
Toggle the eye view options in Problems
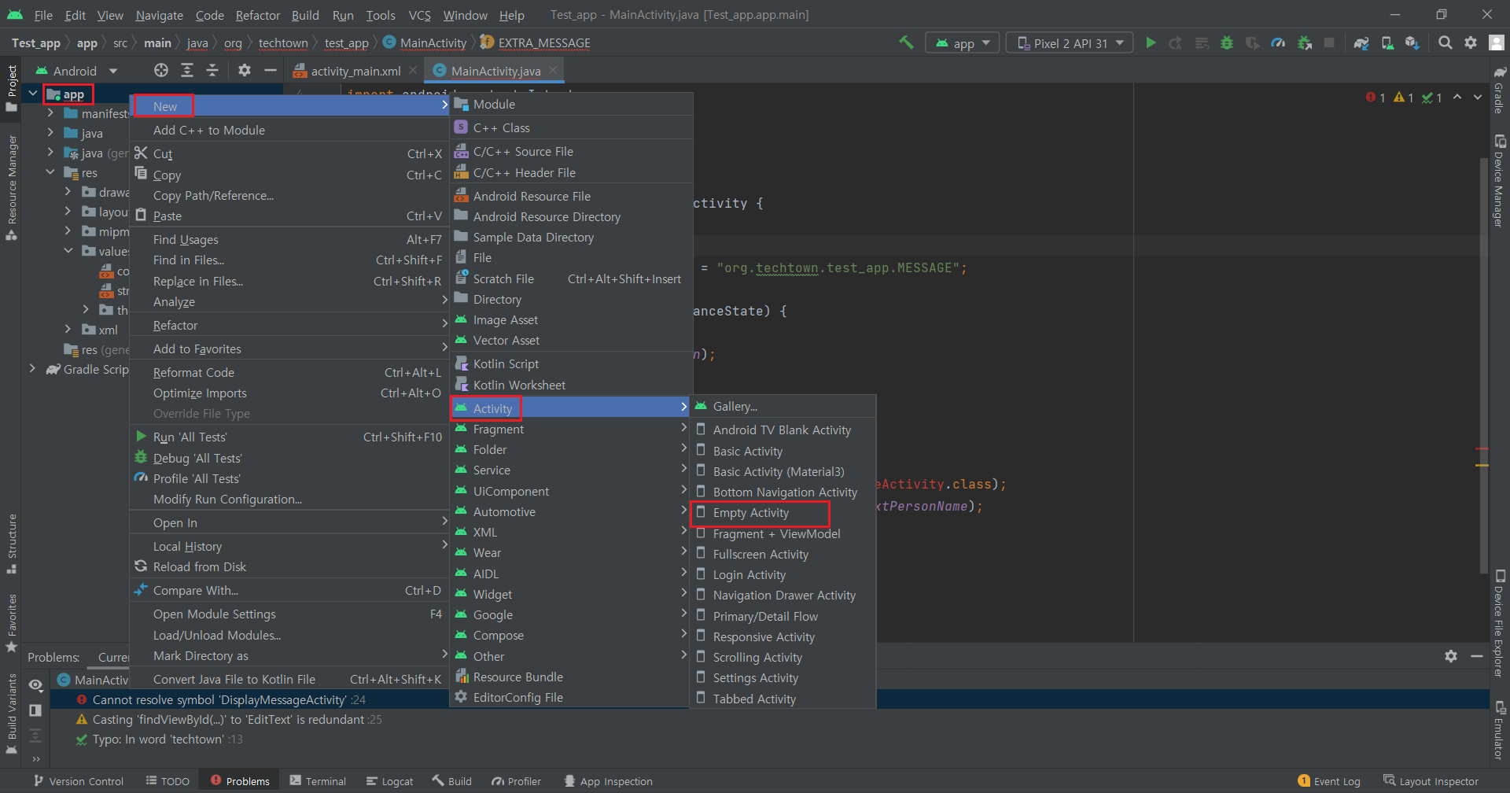(x=35, y=685)
